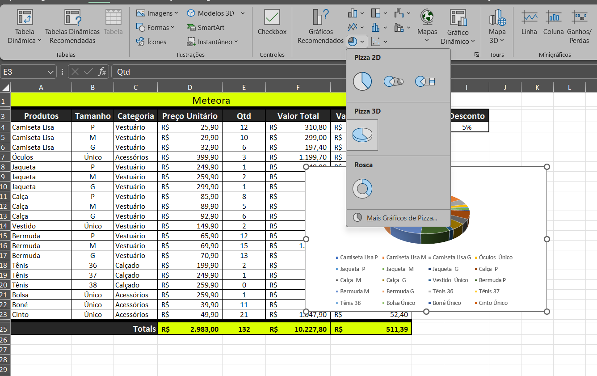Image resolution: width=597 pixels, height=376 pixels.
Task: Open Gráficos Recomendados
Action: point(320,27)
